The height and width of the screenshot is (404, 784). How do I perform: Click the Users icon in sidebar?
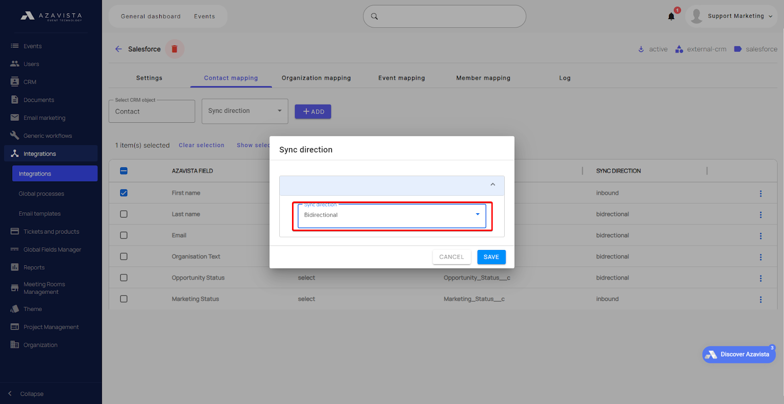coord(15,64)
